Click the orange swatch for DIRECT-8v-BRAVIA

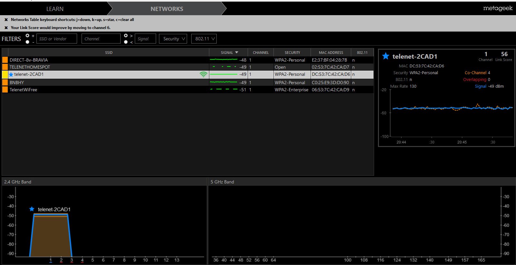coord(5,60)
